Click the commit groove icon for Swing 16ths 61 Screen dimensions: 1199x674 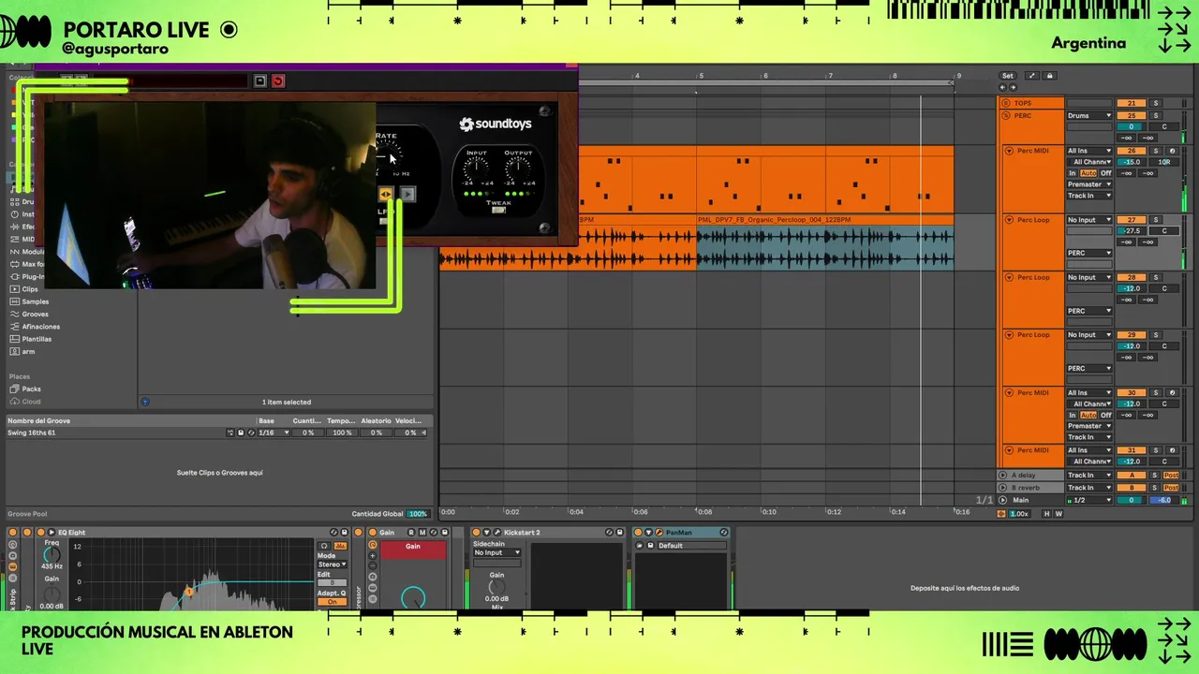[x=230, y=432]
